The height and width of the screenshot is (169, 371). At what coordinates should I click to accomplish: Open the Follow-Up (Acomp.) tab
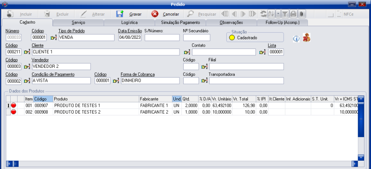(282, 23)
